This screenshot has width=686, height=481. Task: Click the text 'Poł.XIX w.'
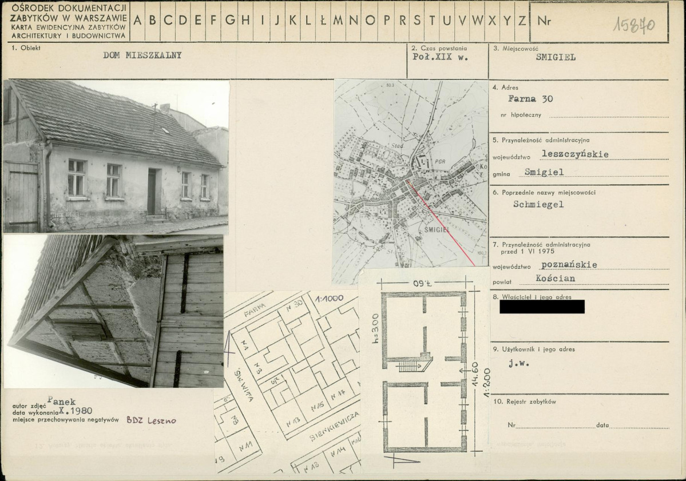(x=440, y=57)
